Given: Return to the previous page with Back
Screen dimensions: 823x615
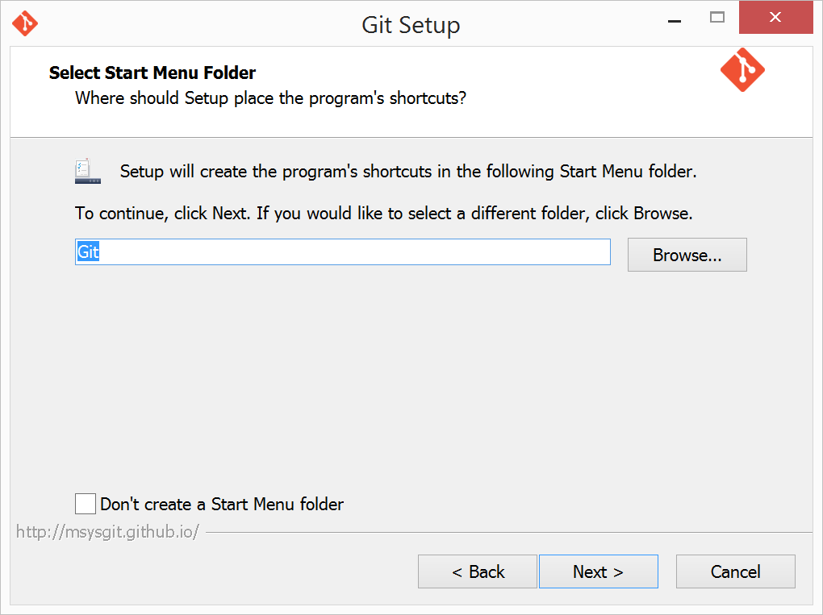Looking at the screenshot, I should click(478, 571).
